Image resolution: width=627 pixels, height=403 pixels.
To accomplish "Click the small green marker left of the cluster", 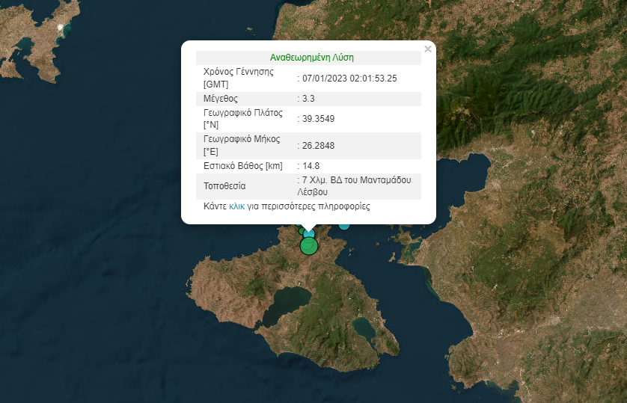I will tap(301, 231).
